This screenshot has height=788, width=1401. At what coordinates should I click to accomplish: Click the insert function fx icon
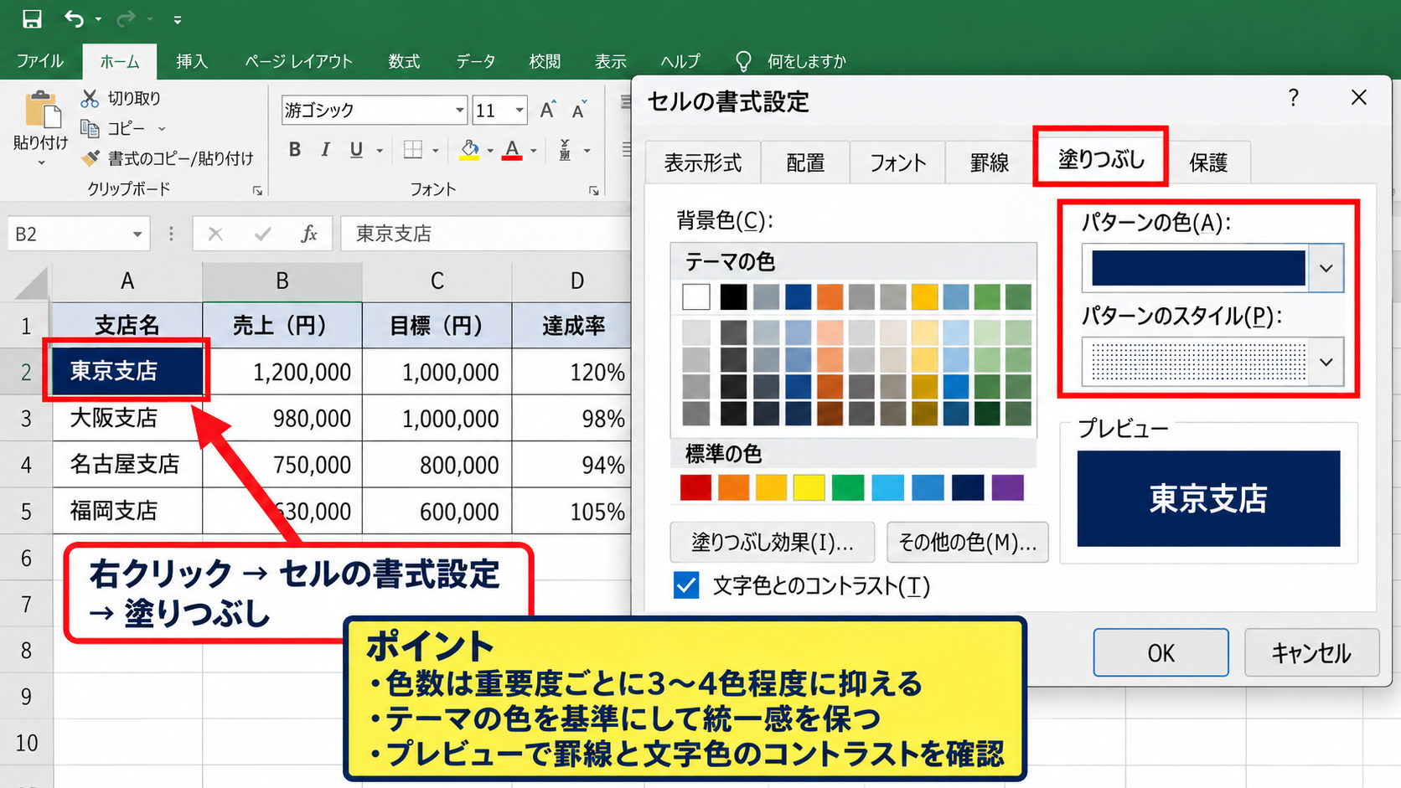click(309, 234)
